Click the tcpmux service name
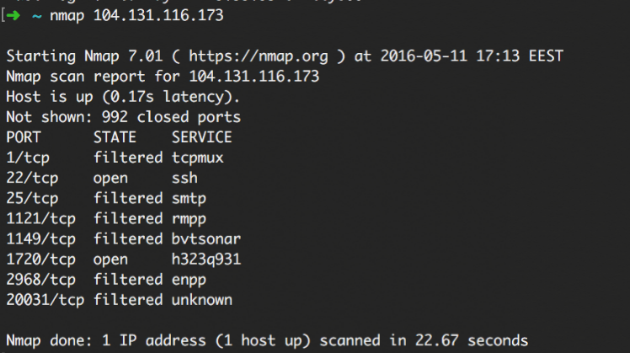 pos(198,158)
